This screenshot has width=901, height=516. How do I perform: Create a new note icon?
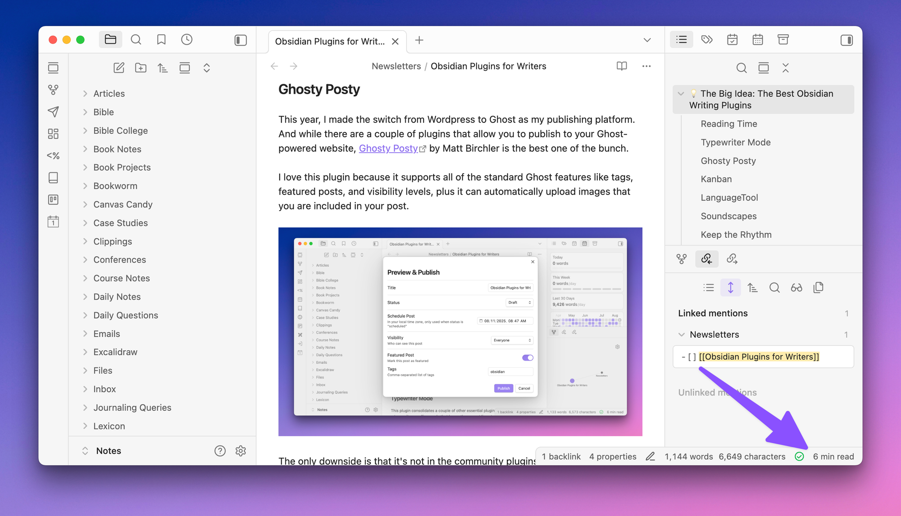click(119, 68)
